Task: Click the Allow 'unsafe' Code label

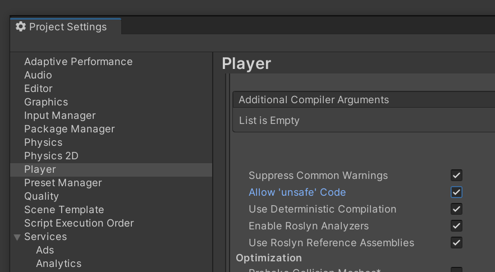Action: pos(297,192)
